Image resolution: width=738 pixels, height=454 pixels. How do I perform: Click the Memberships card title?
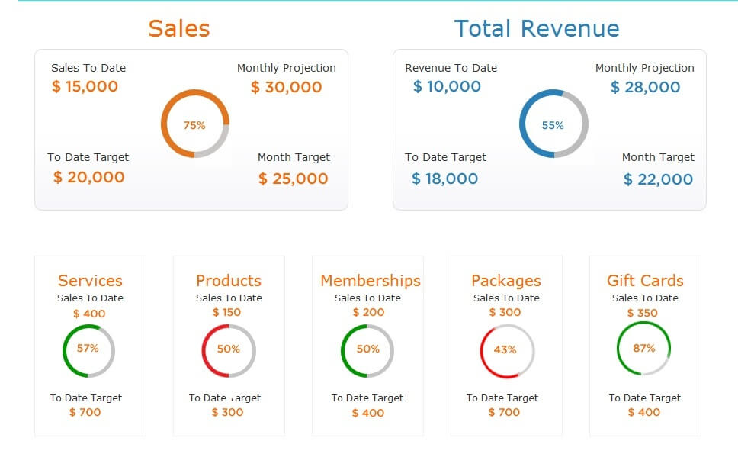coord(369,280)
